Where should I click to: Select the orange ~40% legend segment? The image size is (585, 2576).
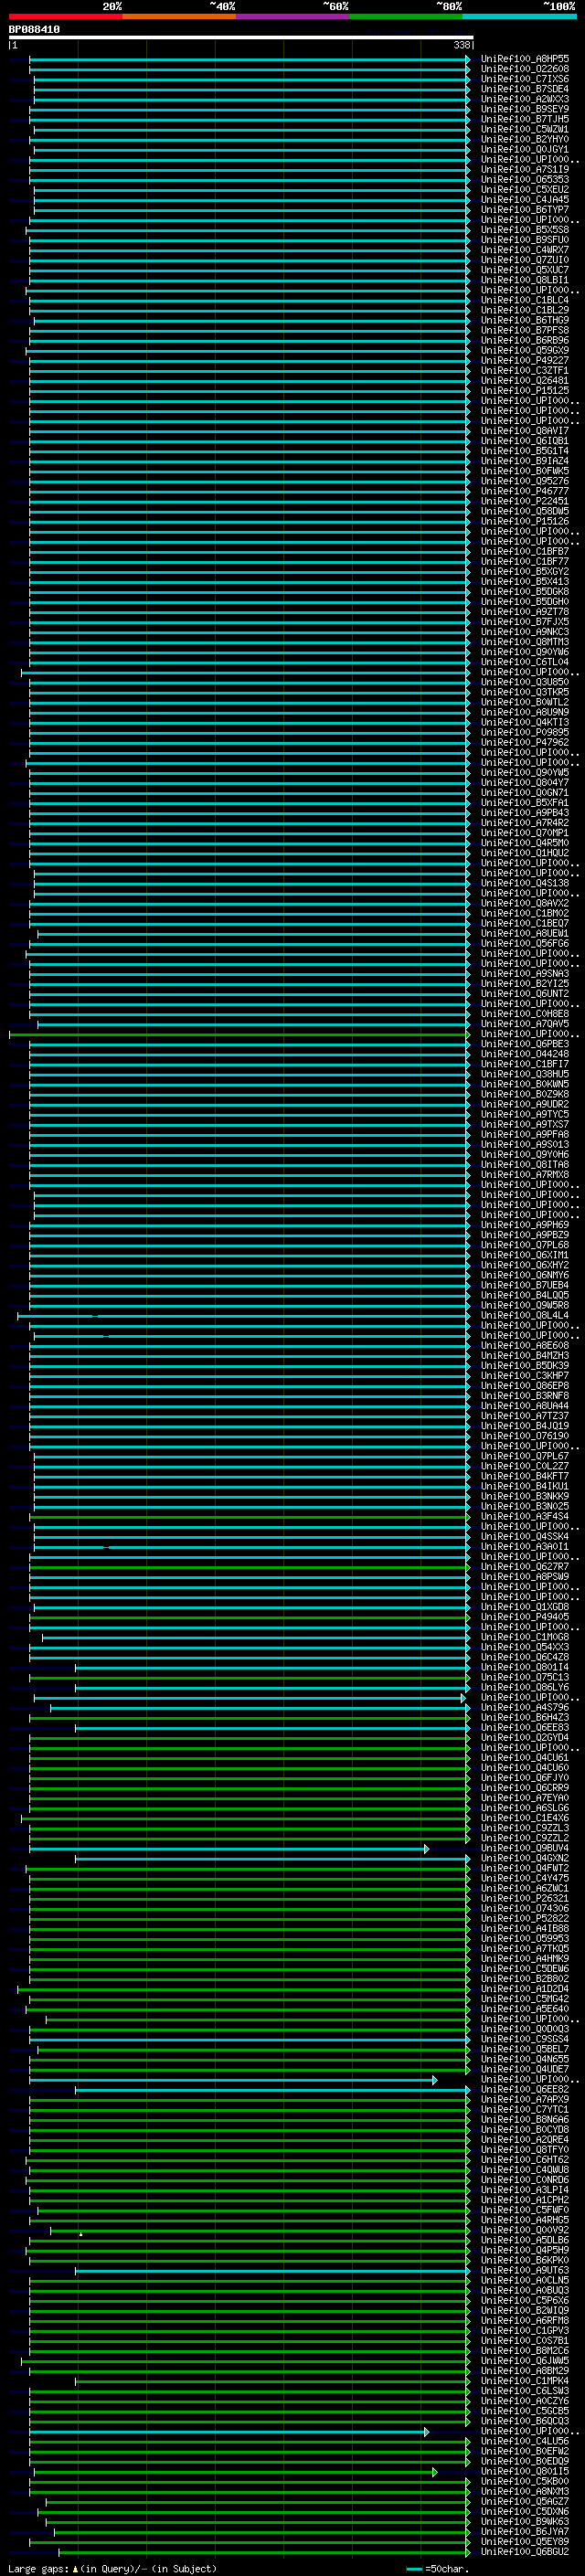click(178, 16)
